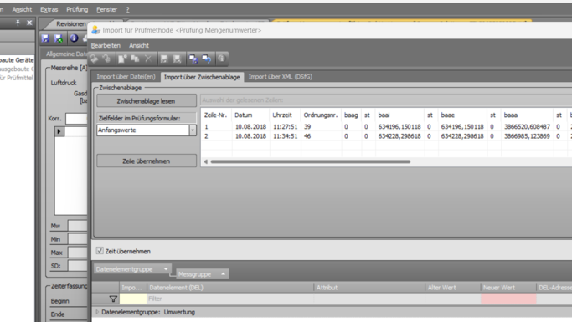Click the grey save icon in import toolbar
Screen dimensions: 572x322
164,59
